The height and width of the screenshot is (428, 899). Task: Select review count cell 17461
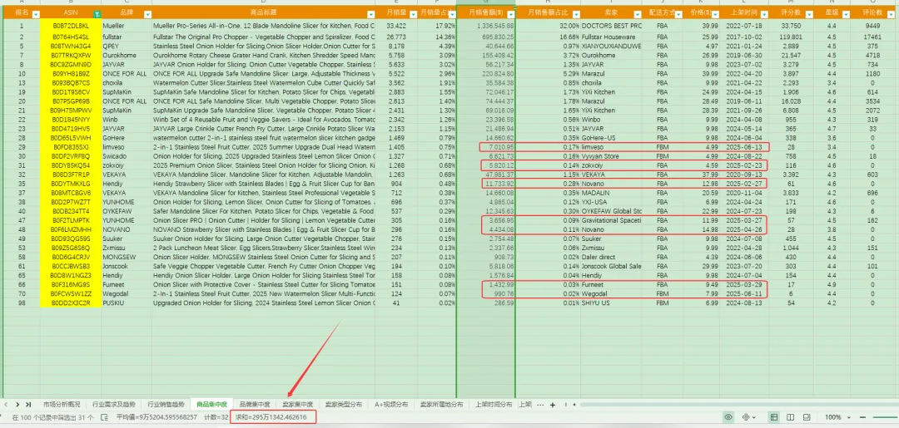pos(872,37)
